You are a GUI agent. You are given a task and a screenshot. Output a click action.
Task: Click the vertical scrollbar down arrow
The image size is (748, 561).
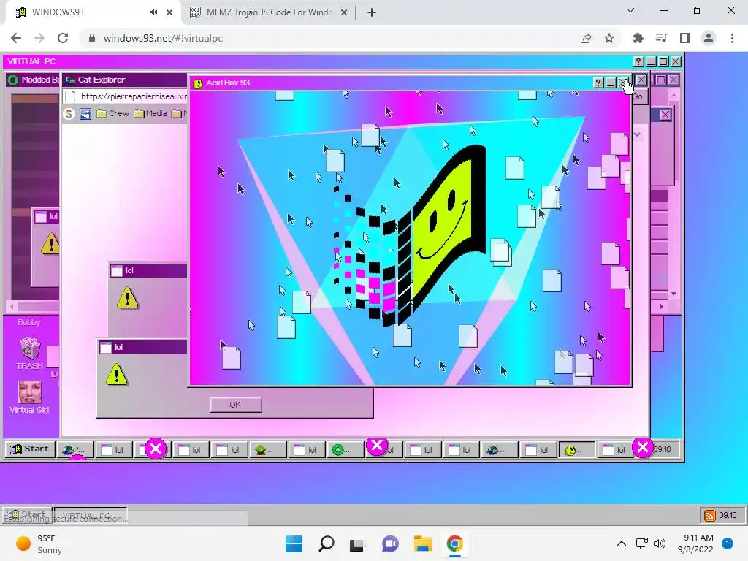673,294
